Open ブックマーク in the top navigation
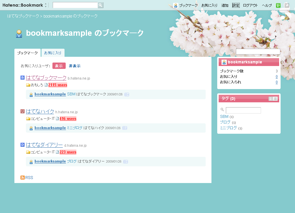The height and width of the screenshot is (213, 295). (x=188, y=5)
